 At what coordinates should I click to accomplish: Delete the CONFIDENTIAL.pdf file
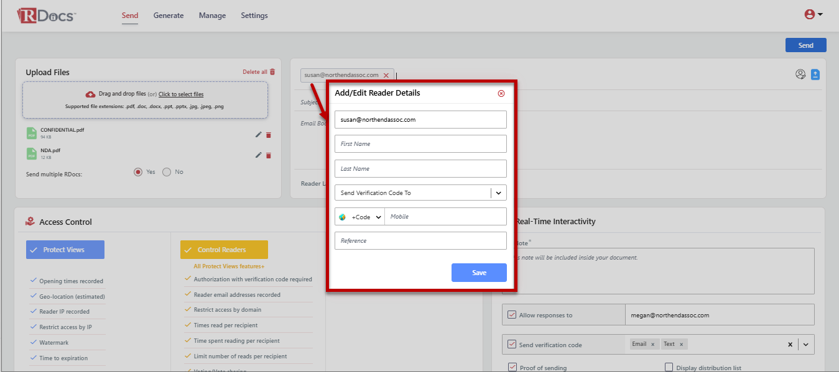click(x=269, y=135)
